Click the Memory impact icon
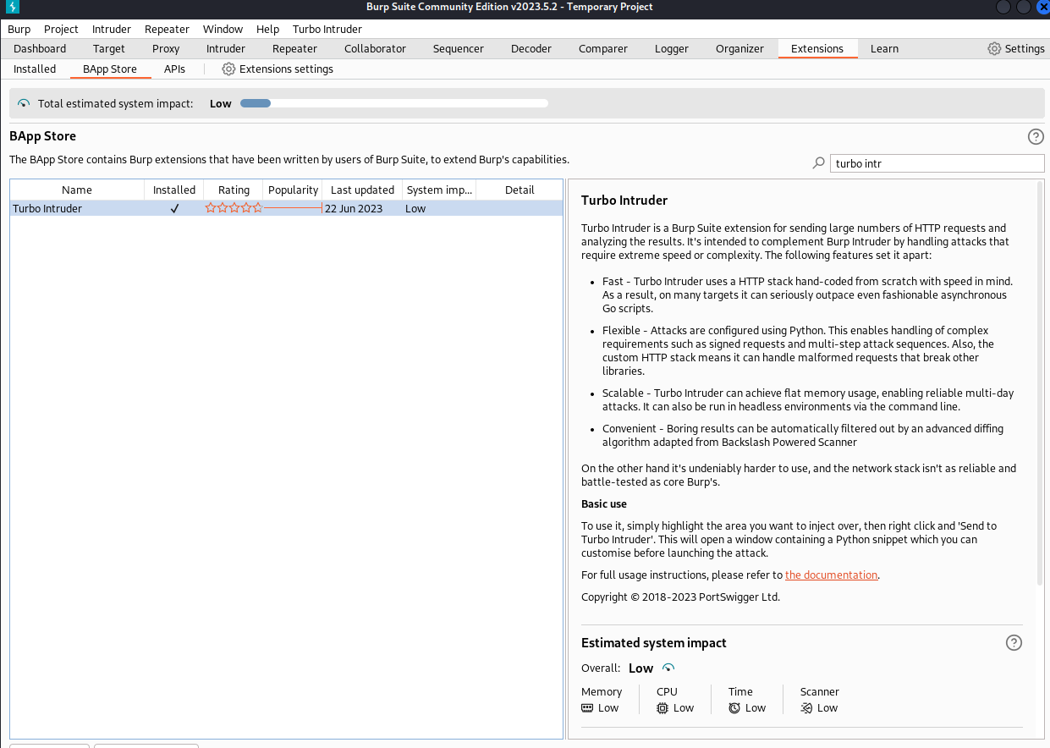 click(x=587, y=707)
